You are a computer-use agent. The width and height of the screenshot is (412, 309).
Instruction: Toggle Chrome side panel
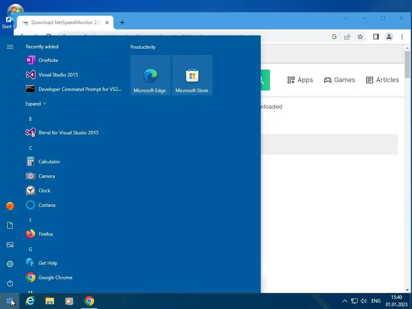click(x=376, y=37)
